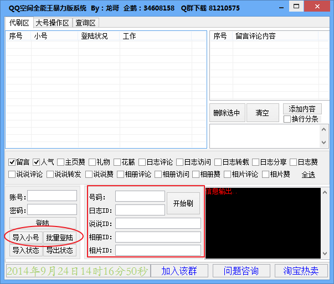Click the 加入该群 button
The width and height of the screenshot is (334, 284).
(179, 271)
